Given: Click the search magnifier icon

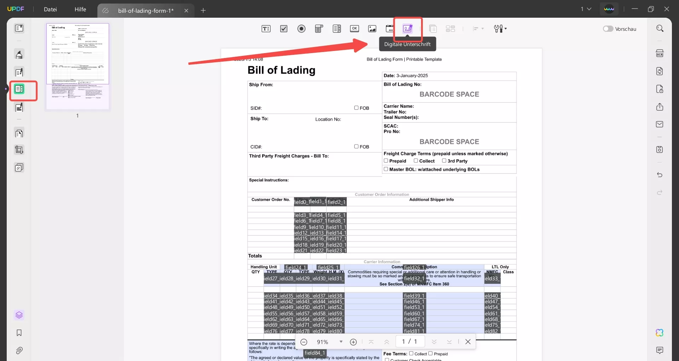Looking at the screenshot, I should pyautogui.click(x=660, y=28).
